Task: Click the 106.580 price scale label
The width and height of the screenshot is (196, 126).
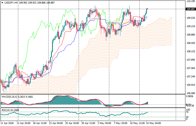Action: (x=190, y=93)
